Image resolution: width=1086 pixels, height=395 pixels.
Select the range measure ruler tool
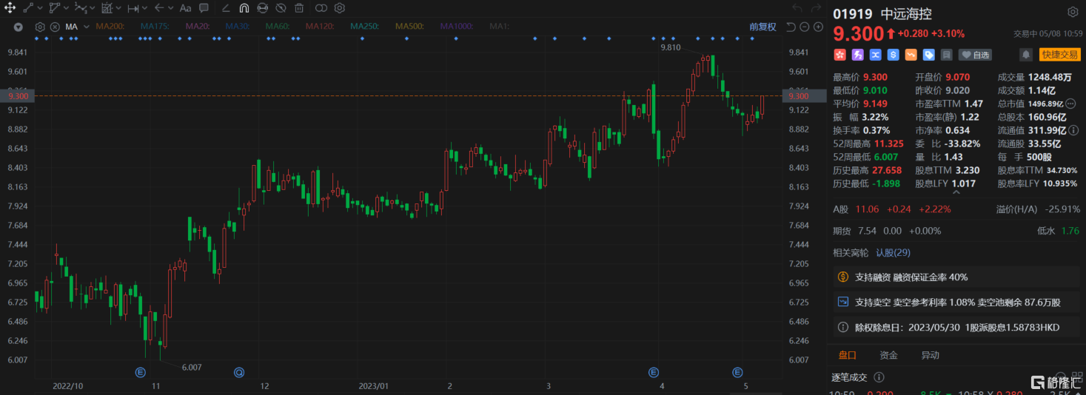coord(133,8)
